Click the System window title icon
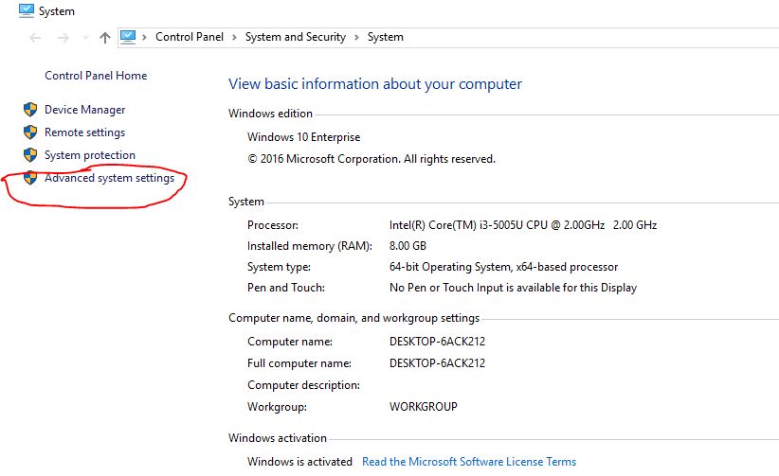779x476 pixels. click(26, 10)
